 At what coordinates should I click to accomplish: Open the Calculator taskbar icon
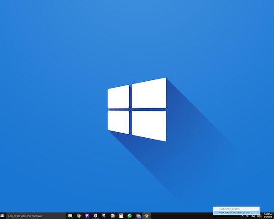point(121,216)
